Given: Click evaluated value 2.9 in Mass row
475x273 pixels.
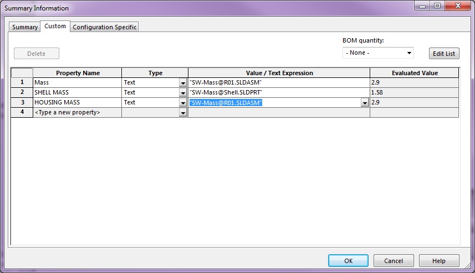Looking at the screenshot, I should click(x=414, y=82).
